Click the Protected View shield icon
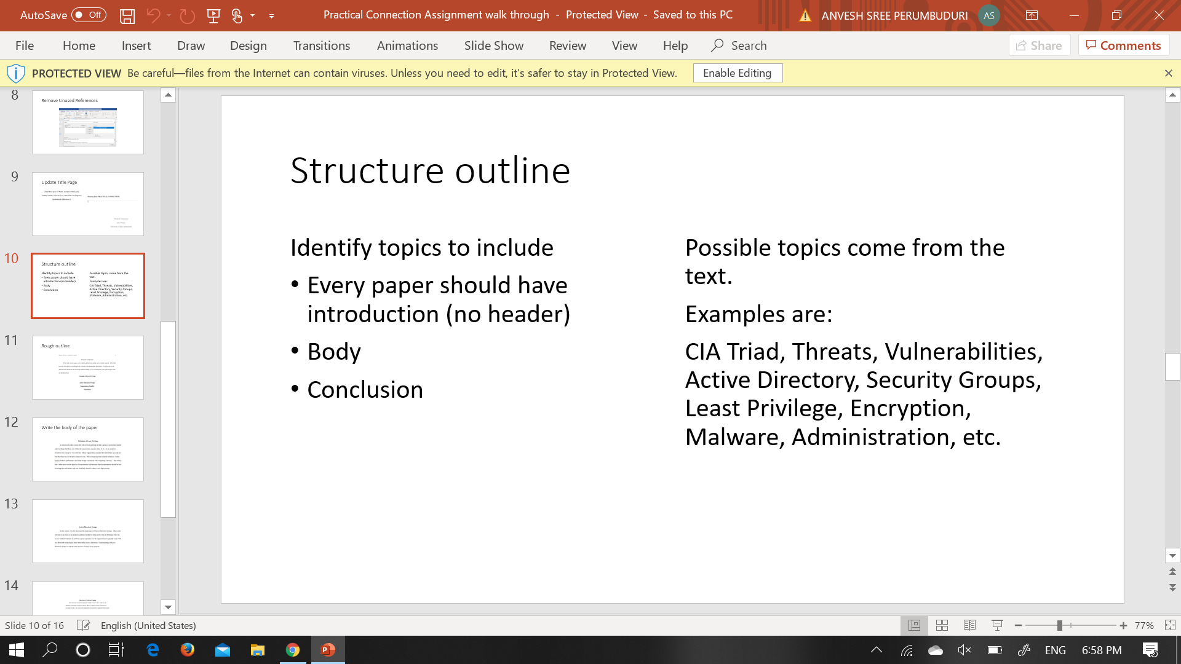 pos(15,73)
